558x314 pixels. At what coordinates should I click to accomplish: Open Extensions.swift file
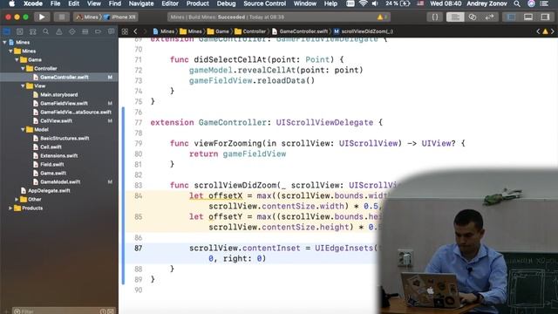point(59,155)
